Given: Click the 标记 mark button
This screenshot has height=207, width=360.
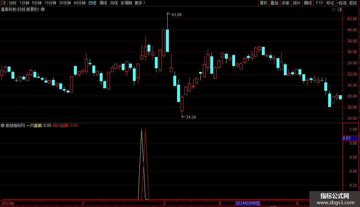Looking at the screenshot, I should (x=330, y=3).
